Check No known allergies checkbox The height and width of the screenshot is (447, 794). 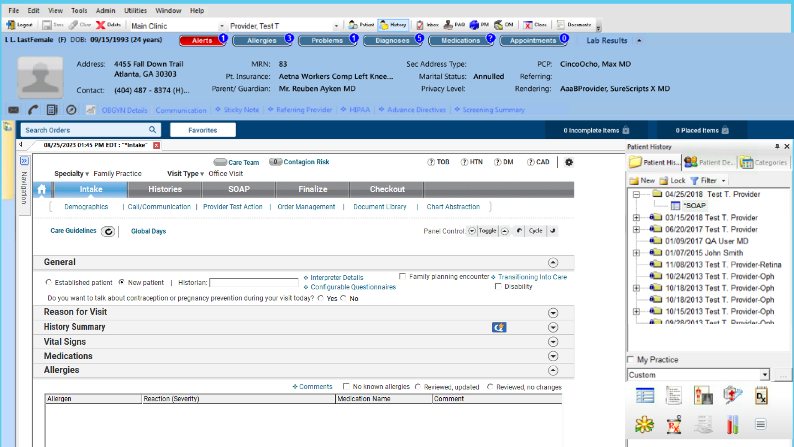346,387
